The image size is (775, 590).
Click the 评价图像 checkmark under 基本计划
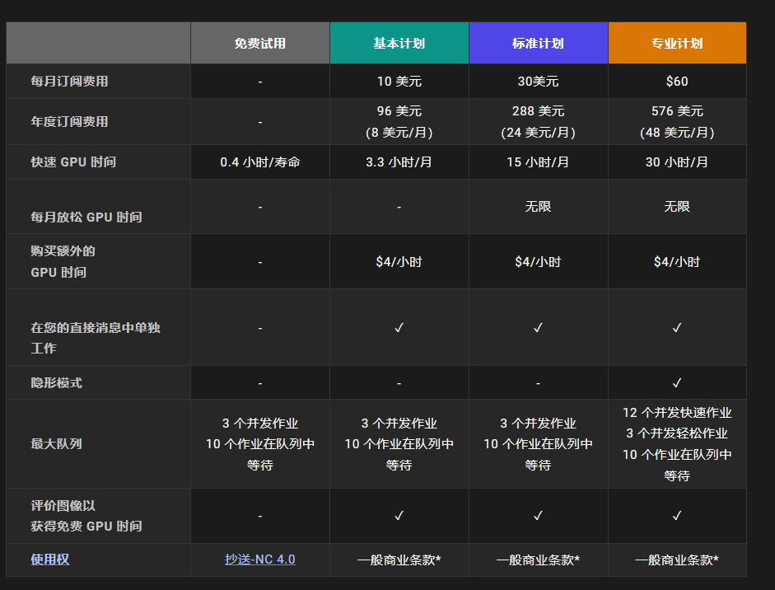pyautogui.click(x=399, y=516)
